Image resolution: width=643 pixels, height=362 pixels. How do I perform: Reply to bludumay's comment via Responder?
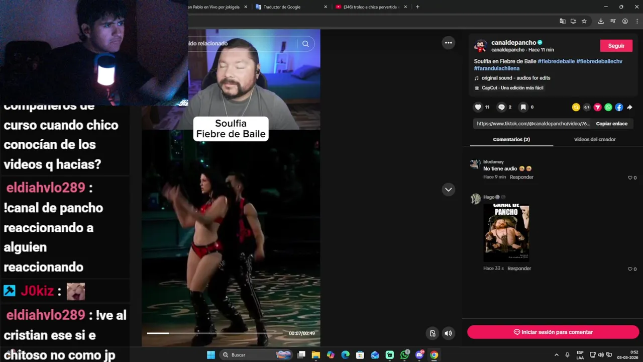click(521, 177)
